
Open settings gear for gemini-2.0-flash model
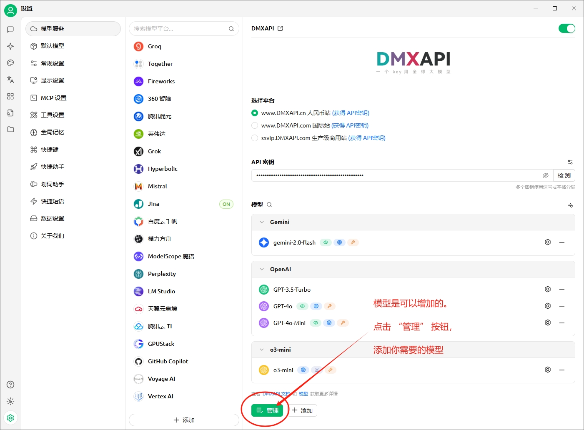tap(547, 242)
